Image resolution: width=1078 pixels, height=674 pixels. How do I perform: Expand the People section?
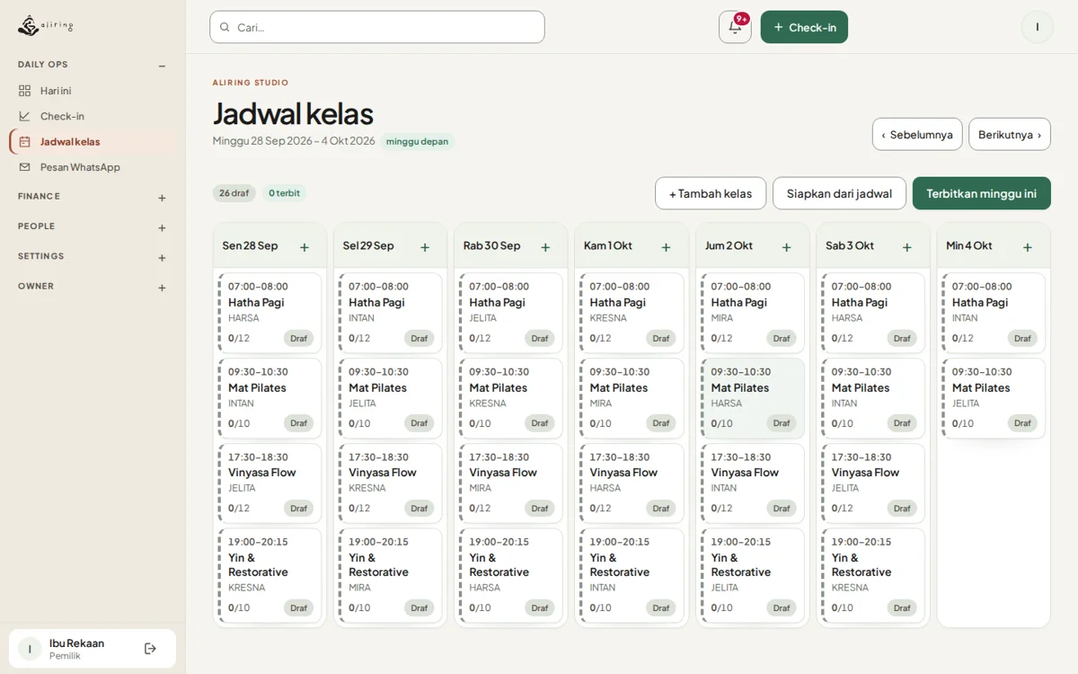163,228
